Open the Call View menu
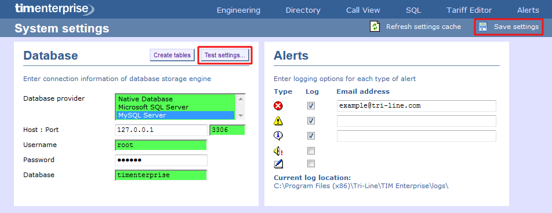The width and height of the screenshot is (552, 213). click(x=363, y=10)
